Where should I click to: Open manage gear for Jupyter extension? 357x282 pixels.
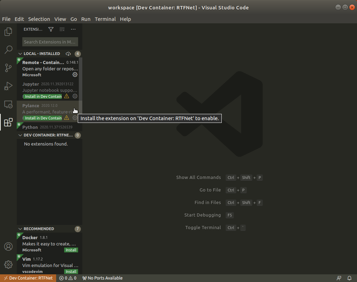(75, 96)
